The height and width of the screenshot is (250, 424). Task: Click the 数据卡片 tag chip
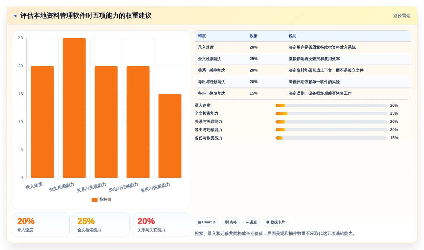pyautogui.click(x=276, y=222)
